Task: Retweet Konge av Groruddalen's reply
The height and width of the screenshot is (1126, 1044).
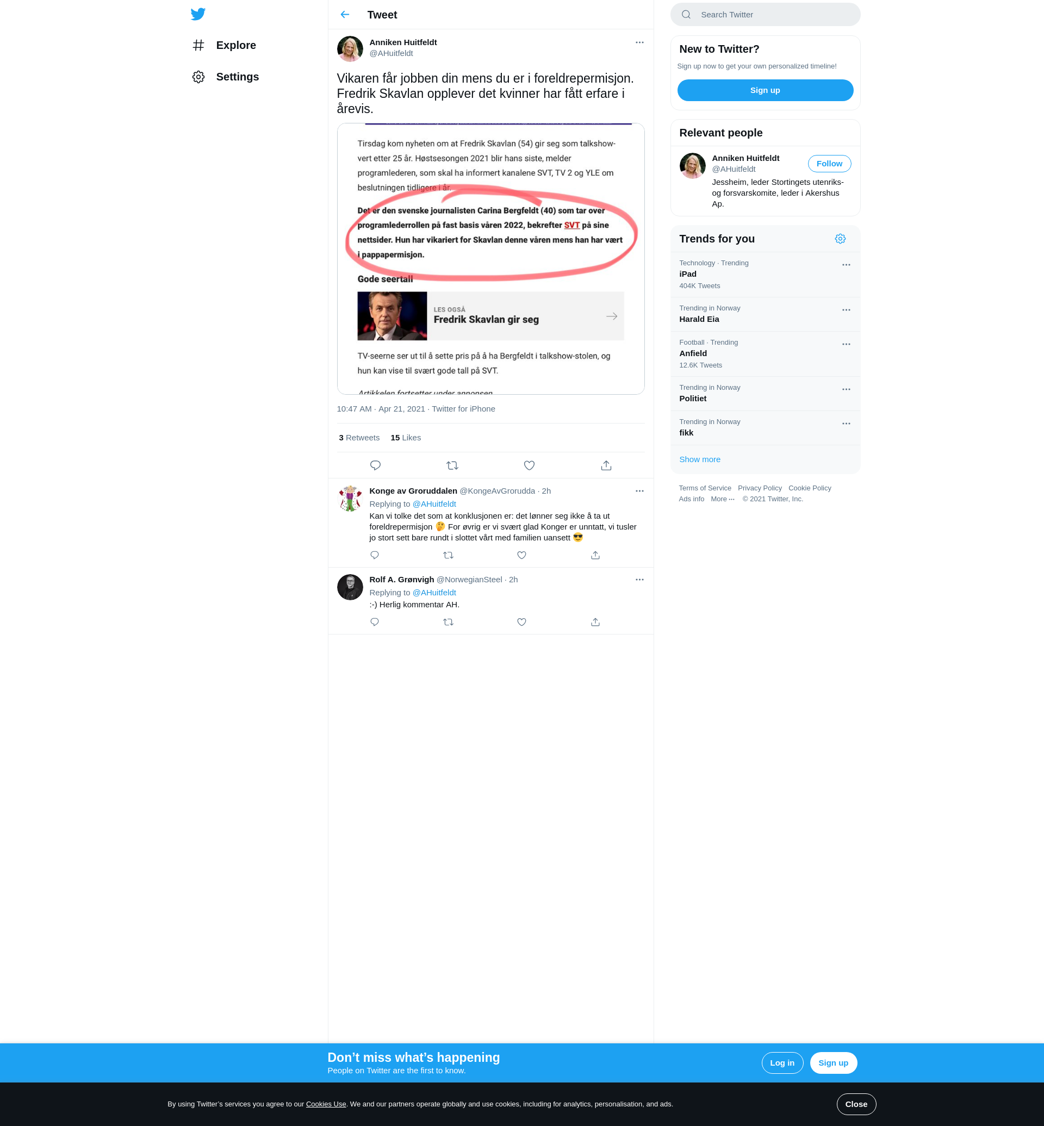Action: tap(448, 555)
